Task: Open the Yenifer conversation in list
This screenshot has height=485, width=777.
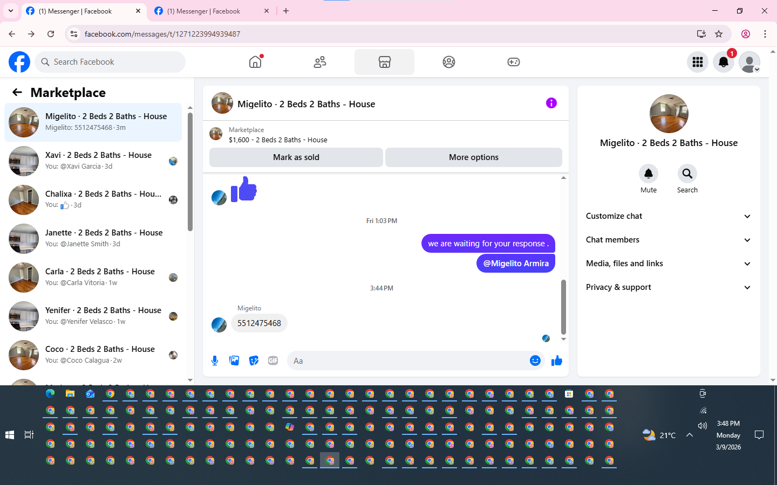Action: 93,316
